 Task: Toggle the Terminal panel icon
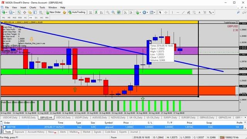tap(35, 12)
